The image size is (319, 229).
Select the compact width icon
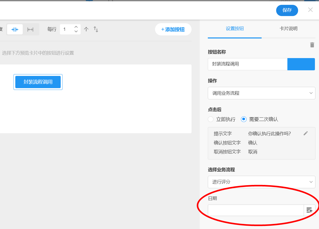pyautogui.click(x=15, y=29)
